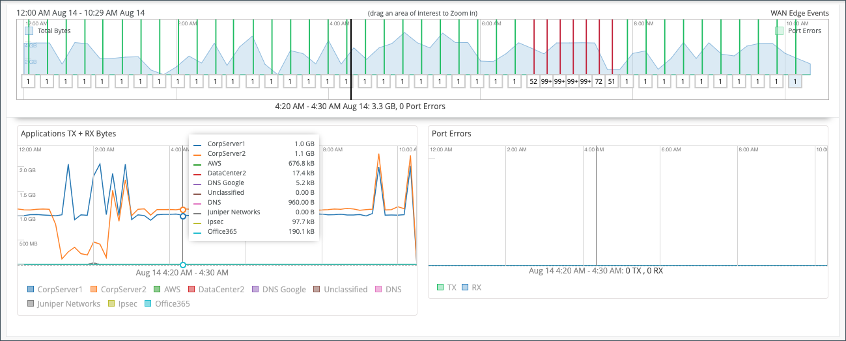This screenshot has width=846, height=341.
Task: Click the orange CorpServer2 data point marker
Action: click(x=183, y=210)
